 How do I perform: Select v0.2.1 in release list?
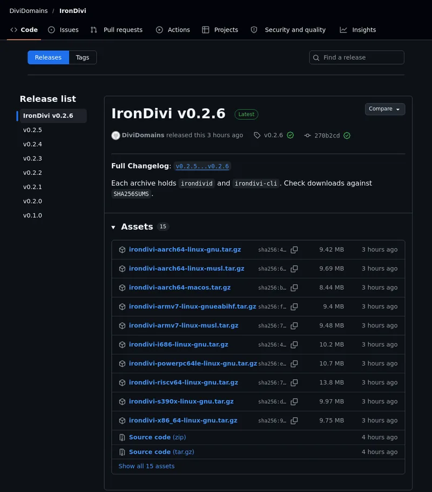pyautogui.click(x=32, y=187)
